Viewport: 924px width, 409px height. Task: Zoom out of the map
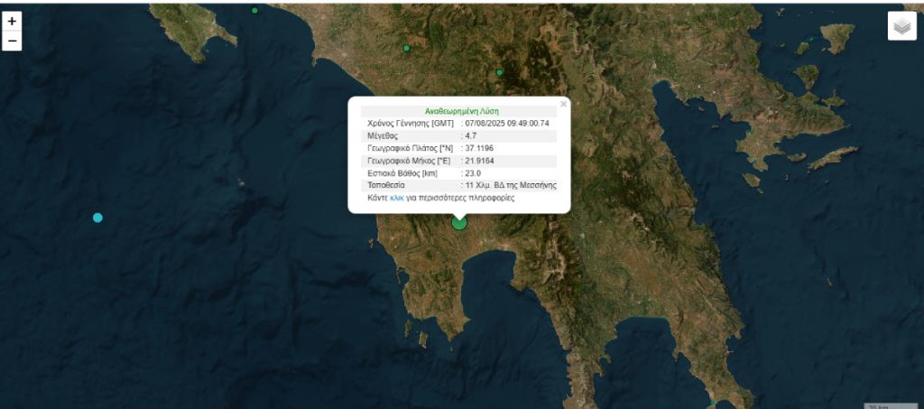pos(12,41)
